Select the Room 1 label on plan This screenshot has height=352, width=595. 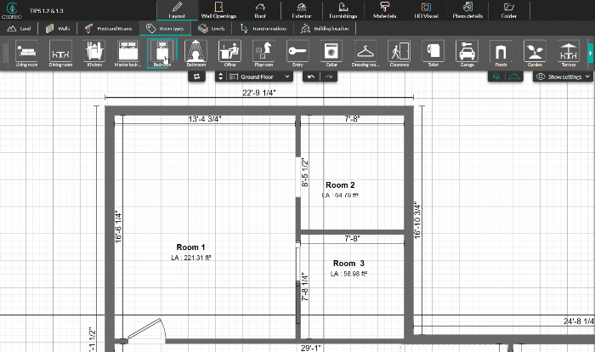191,247
